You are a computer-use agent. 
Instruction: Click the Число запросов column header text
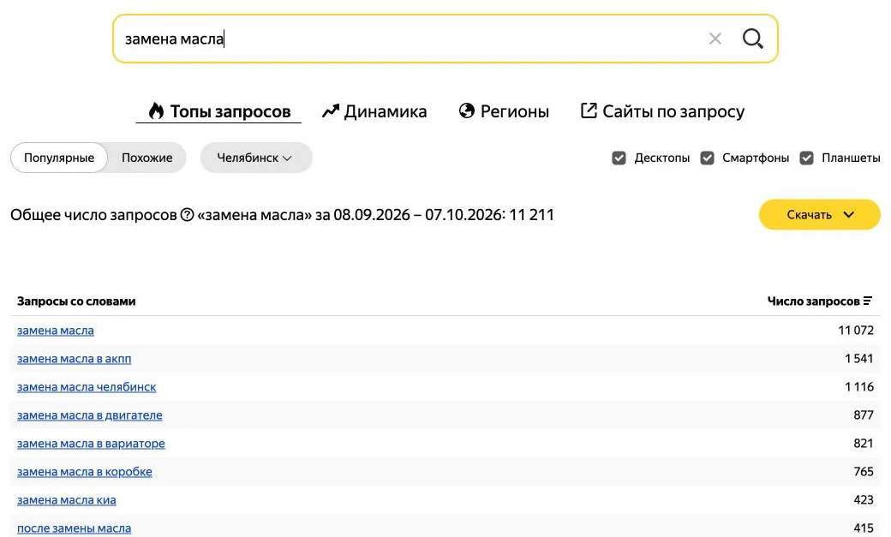(x=813, y=301)
